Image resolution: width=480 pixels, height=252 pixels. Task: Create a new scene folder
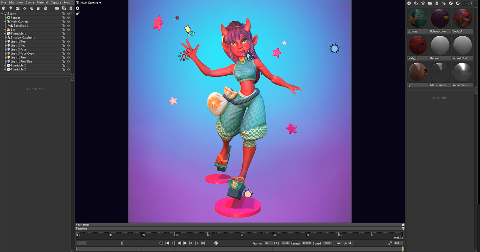(x=57, y=8)
